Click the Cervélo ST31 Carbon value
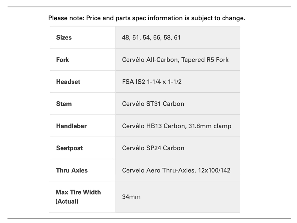 point(153,104)
